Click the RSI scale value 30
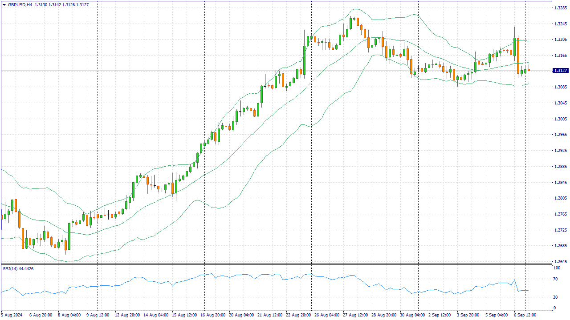The height and width of the screenshot is (320, 570). [556, 297]
